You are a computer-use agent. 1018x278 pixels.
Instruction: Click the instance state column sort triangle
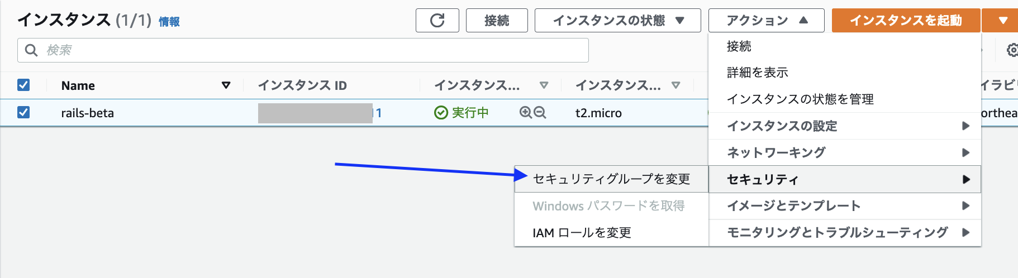coord(544,85)
